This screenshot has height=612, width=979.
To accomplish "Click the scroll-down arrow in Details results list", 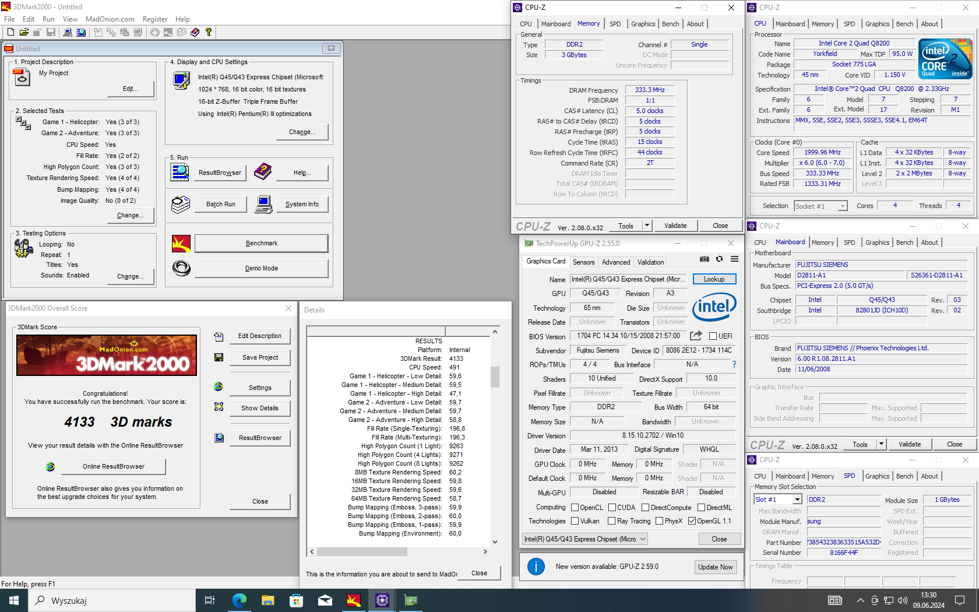I will click(495, 541).
